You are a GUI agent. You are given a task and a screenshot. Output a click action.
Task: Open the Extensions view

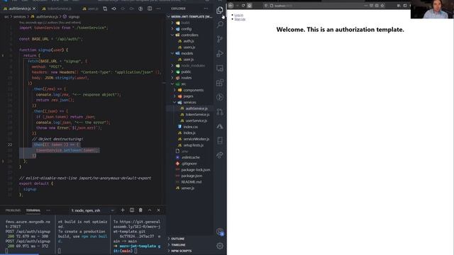(x=220, y=83)
